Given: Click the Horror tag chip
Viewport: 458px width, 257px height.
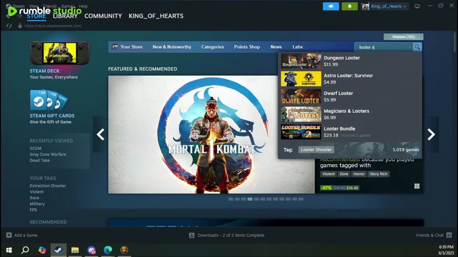Looking at the screenshot, I should (359, 174).
